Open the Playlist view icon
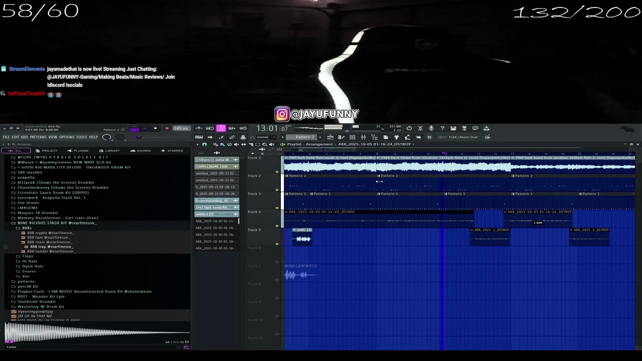This screenshot has width=642, height=361. click(331, 137)
